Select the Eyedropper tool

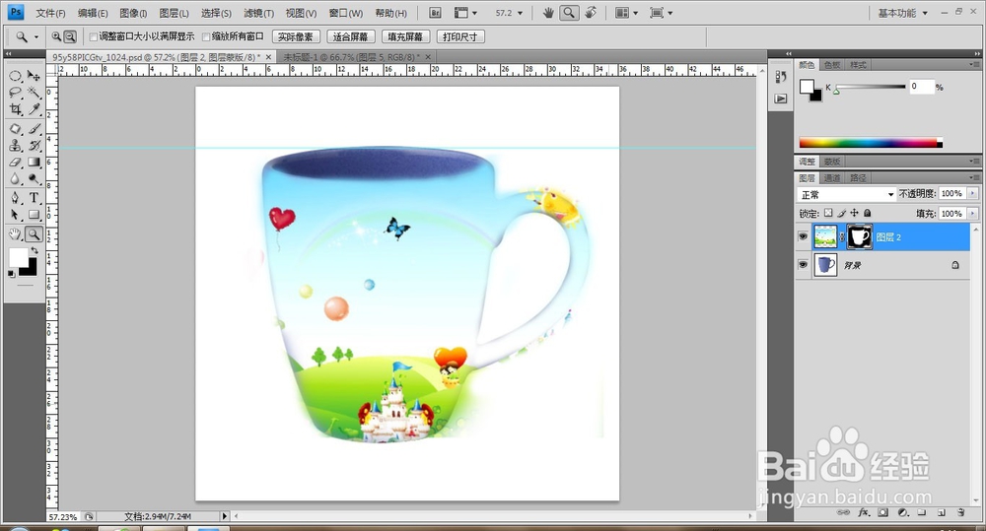click(x=34, y=109)
